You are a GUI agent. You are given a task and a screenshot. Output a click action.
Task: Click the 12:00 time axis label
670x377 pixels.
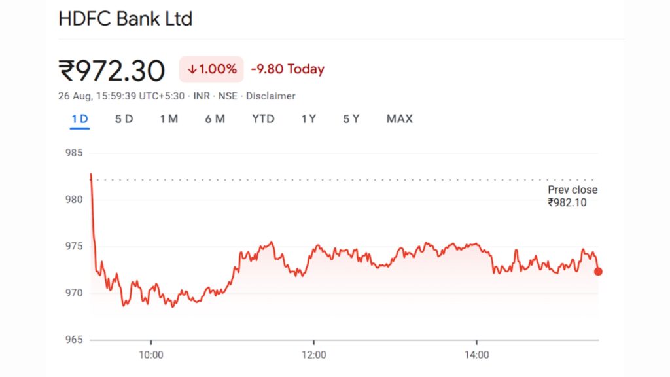coord(315,354)
